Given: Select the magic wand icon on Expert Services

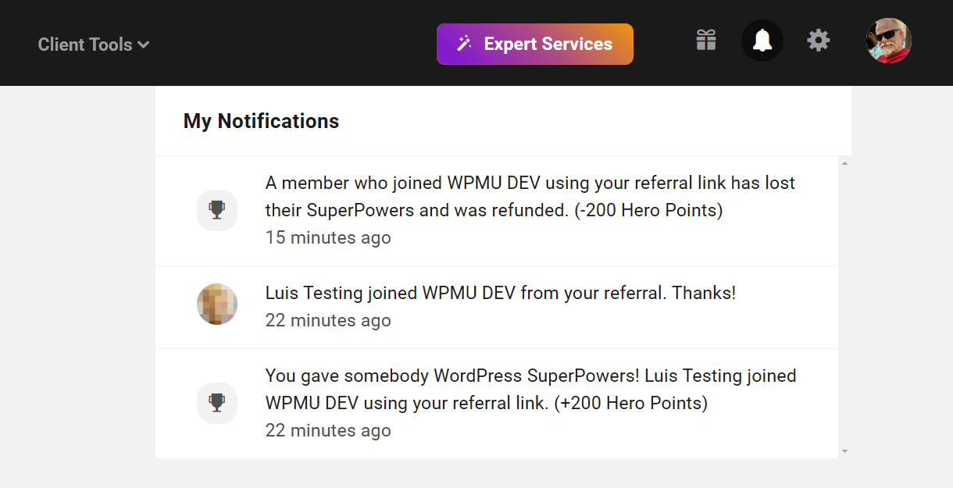Looking at the screenshot, I should [x=464, y=44].
